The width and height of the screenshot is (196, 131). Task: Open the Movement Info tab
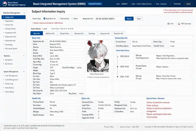click(79, 33)
